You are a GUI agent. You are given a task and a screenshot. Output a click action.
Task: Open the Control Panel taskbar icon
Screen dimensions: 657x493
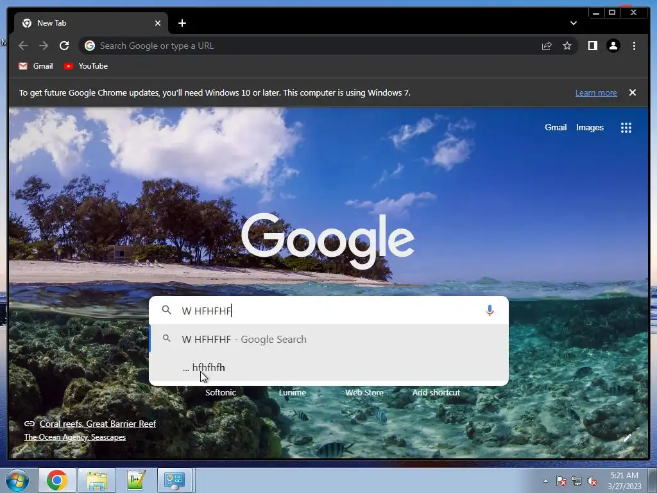(175, 480)
